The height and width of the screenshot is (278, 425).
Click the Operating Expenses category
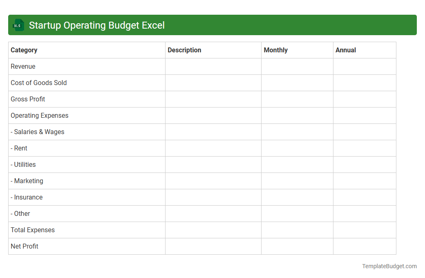pyautogui.click(x=39, y=115)
